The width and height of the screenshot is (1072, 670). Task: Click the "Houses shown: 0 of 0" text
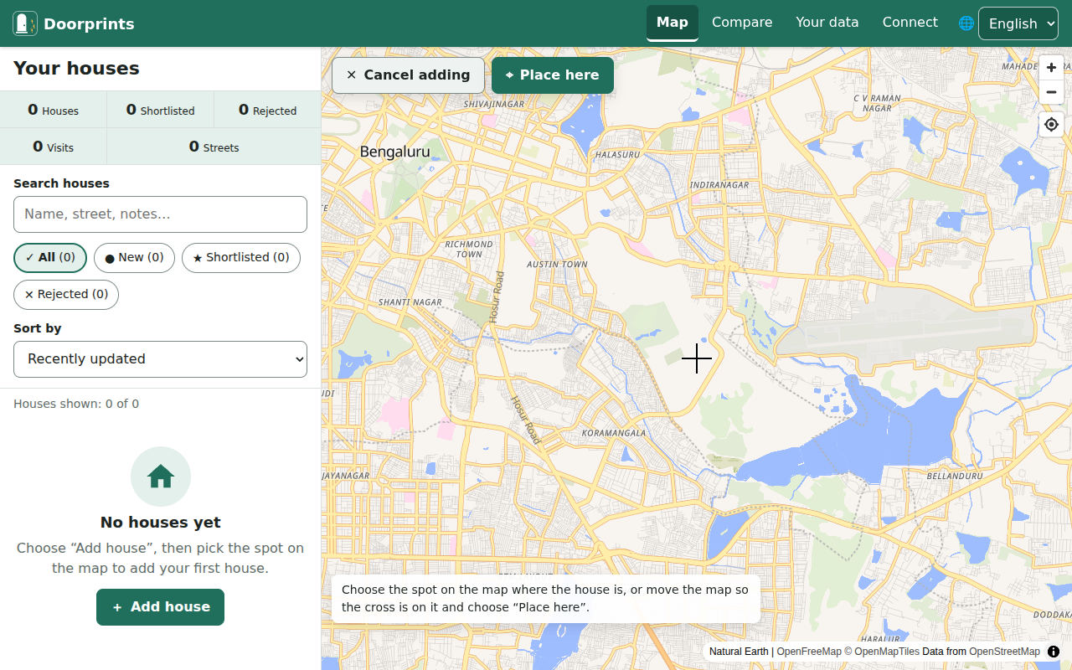point(76,404)
